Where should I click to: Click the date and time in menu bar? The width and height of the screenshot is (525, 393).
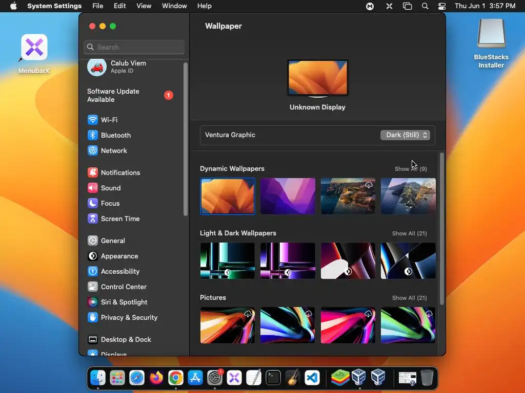click(x=485, y=6)
